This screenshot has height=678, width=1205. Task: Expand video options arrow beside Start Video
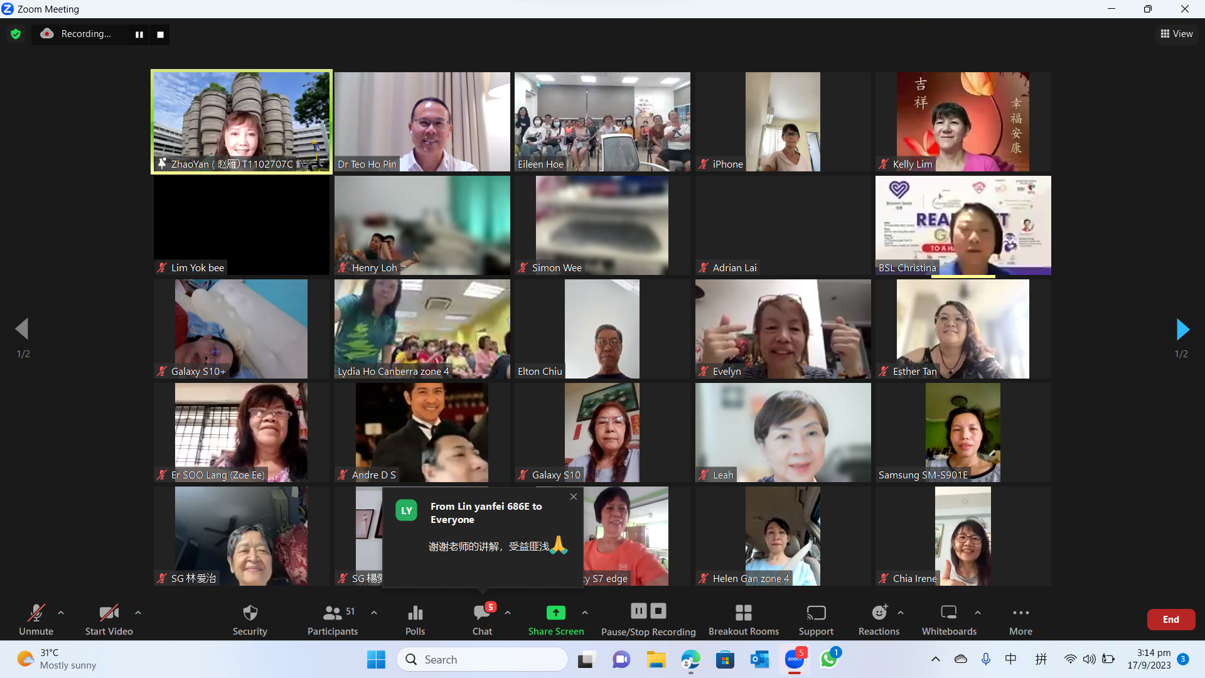point(138,613)
